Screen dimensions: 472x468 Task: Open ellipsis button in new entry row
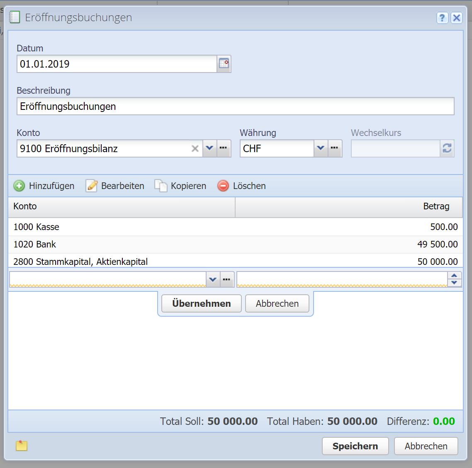(x=227, y=279)
